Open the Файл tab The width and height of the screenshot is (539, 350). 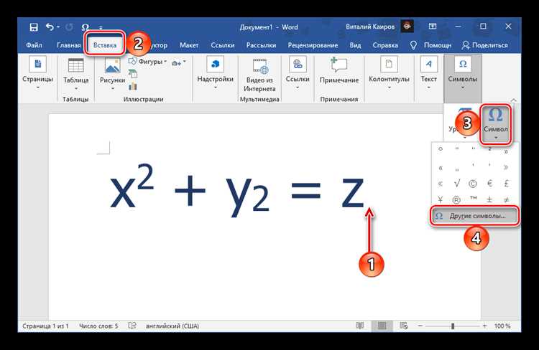(x=34, y=45)
